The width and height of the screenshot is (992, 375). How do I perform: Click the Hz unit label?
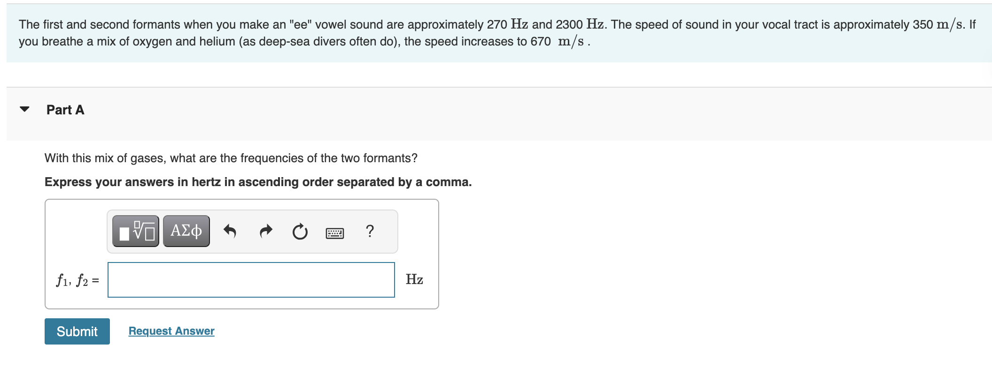click(414, 279)
